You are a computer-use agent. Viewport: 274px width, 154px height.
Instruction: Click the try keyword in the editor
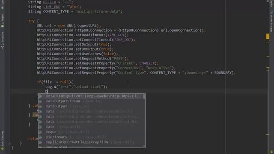[x=31, y=21]
